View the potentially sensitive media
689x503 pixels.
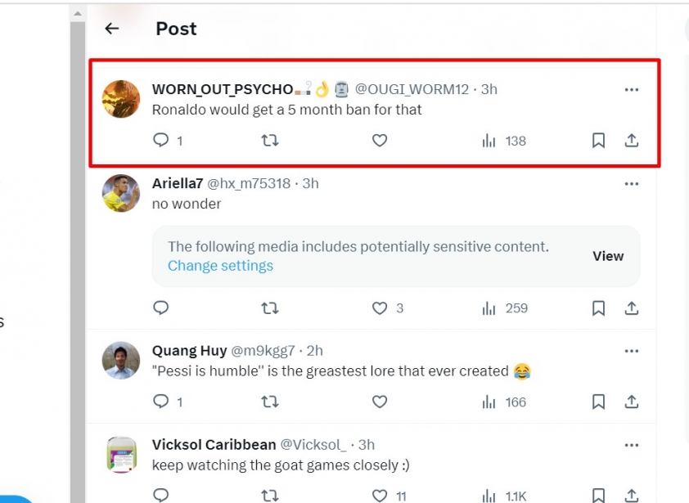pos(608,256)
